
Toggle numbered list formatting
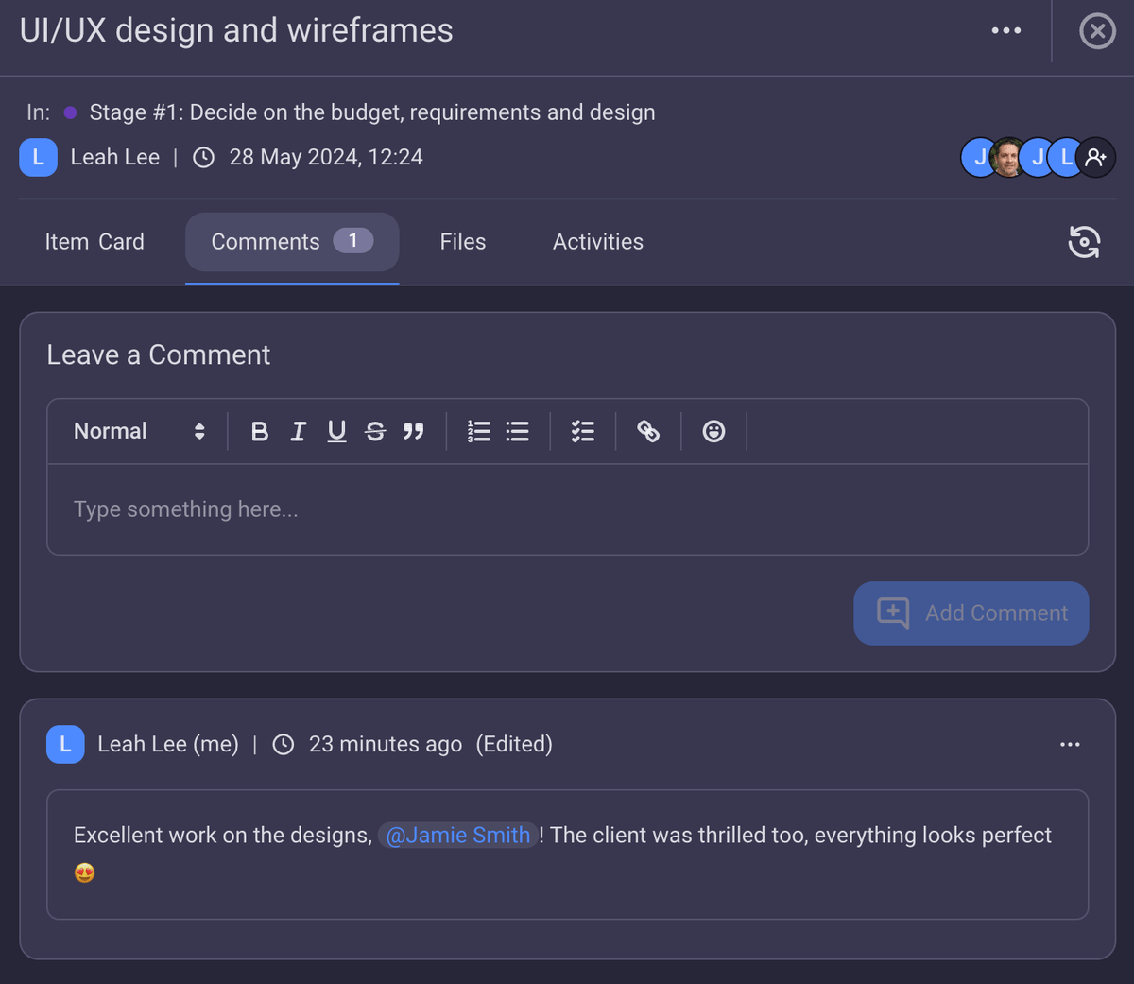[479, 431]
